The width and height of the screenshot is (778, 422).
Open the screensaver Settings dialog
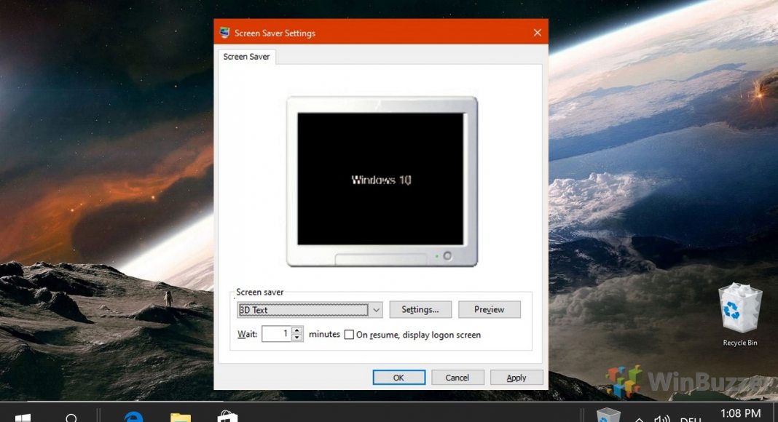(x=420, y=309)
